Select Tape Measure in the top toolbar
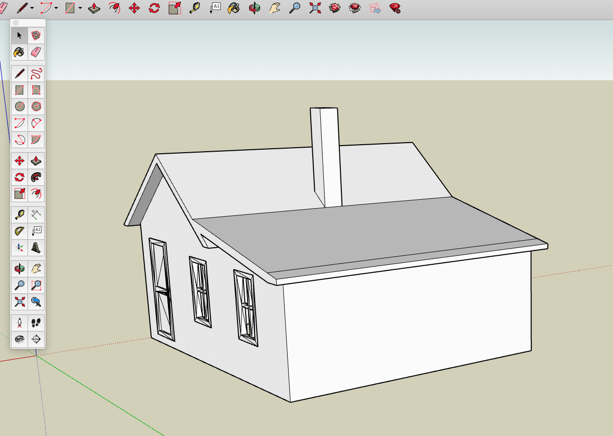The height and width of the screenshot is (436, 613). tap(194, 8)
